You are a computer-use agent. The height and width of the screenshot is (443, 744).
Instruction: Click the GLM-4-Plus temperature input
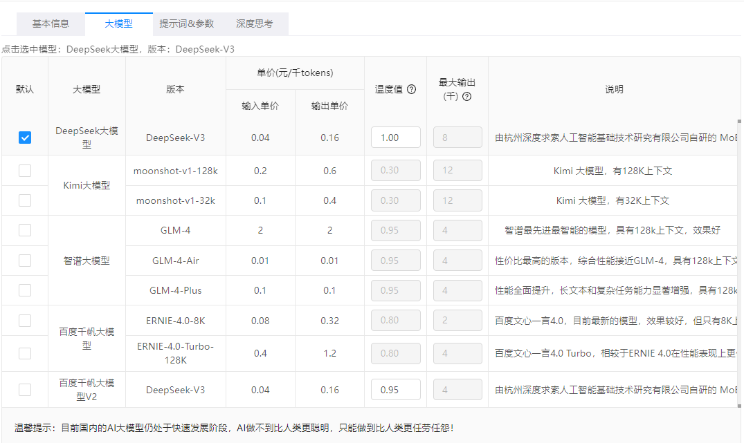pyautogui.click(x=396, y=290)
